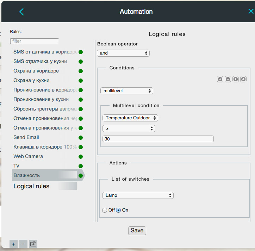Open the Lamp switch dropdown
The height and width of the screenshot is (251, 255).
(138, 195)
